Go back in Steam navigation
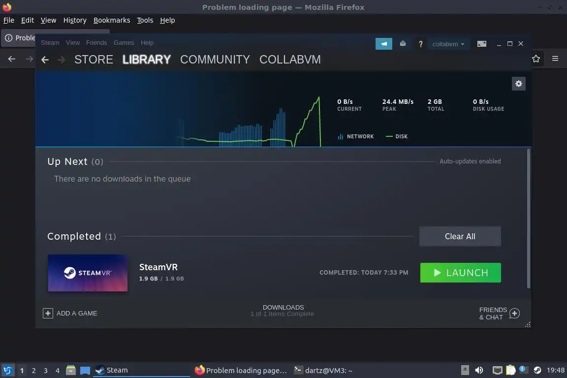The width and height of the screenshot is (567, 378). 45,60
